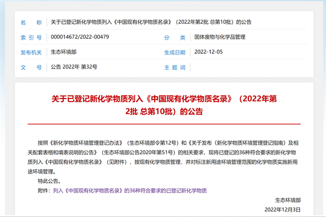
Task: Click the 附件: label
Action: click(x=44, y=190)
